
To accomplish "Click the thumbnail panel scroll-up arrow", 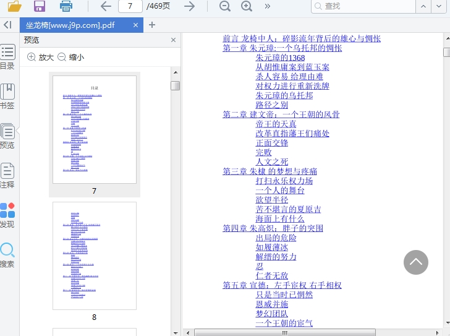I will tap(176, 72).
